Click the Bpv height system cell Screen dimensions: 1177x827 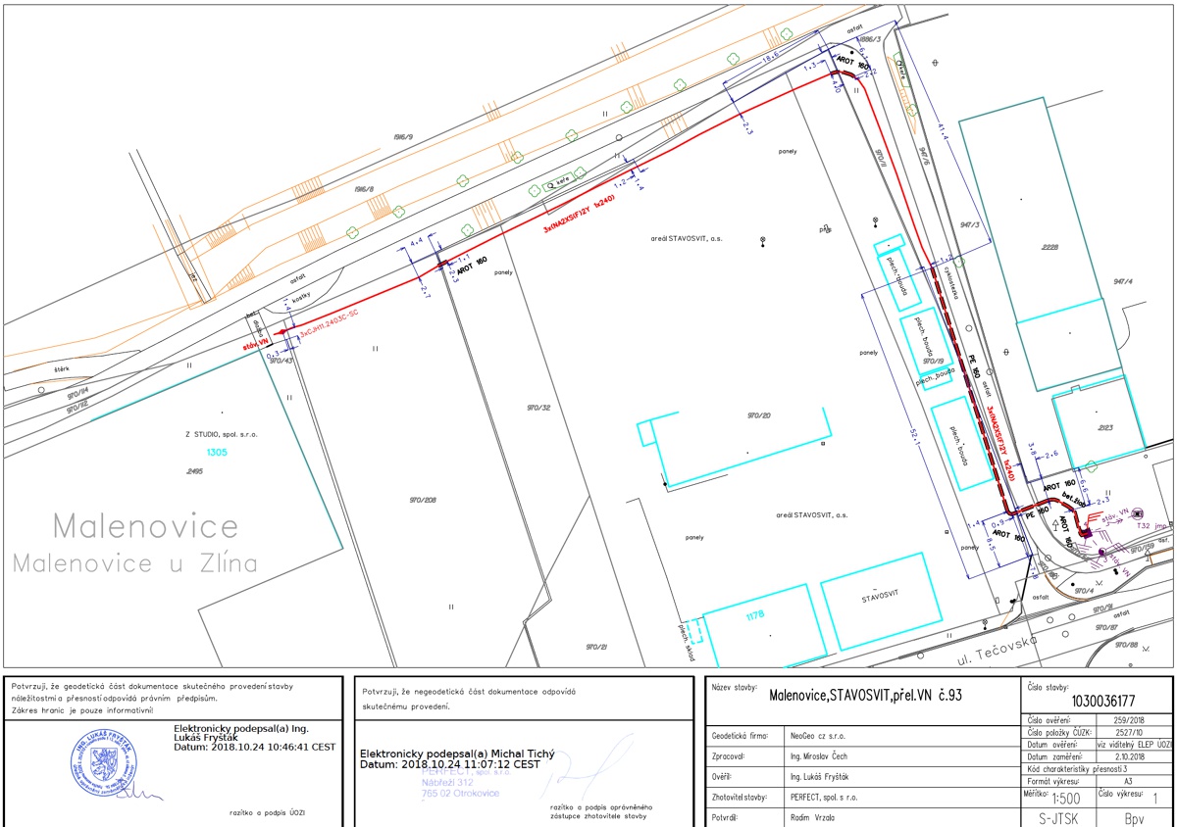tap(1135, 817)
